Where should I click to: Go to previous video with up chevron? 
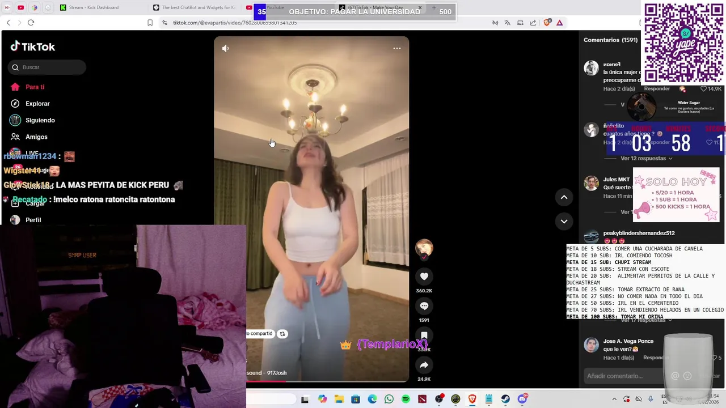point(564,197)
